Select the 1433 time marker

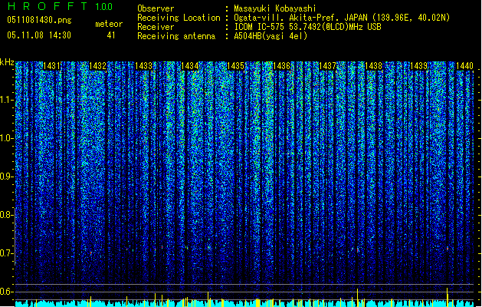(143, 66)
